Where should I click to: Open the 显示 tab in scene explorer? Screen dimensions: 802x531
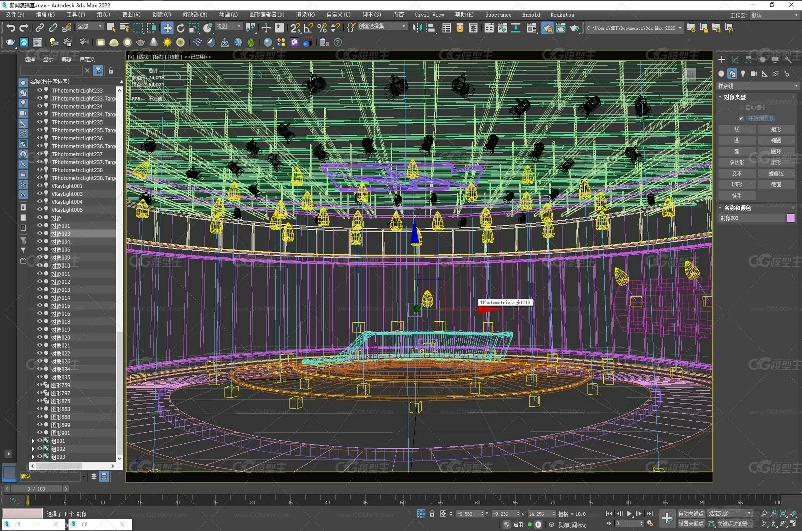48,59
